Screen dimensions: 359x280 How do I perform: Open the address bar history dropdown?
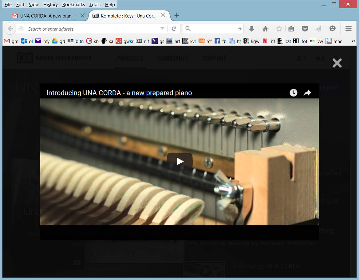point(162,29)
